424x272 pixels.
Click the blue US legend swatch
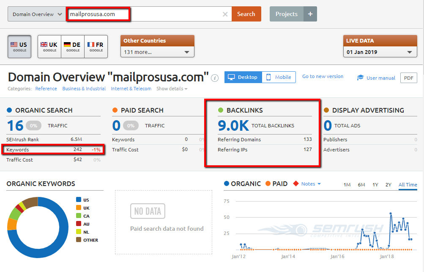tap(79, 200)
